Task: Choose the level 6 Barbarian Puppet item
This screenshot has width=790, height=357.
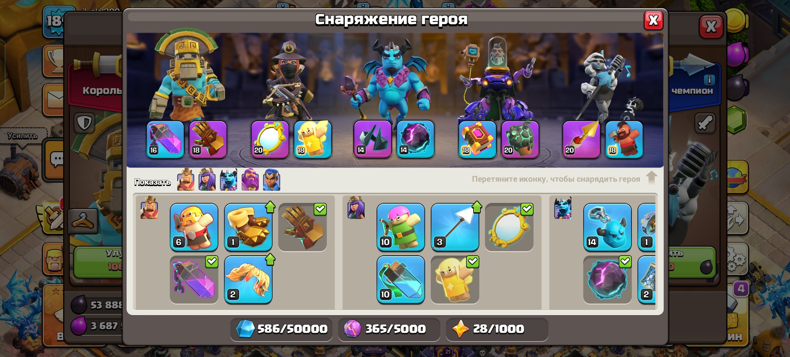Action: point(194,227)
